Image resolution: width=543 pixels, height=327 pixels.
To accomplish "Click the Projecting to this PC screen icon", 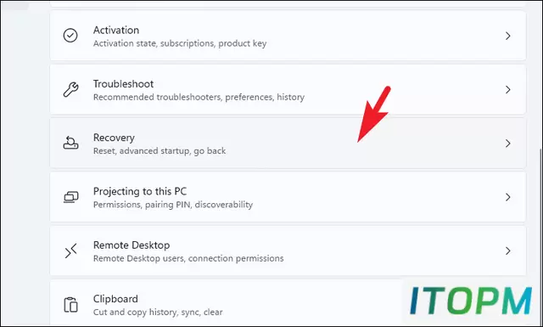I will pos(71,197).
